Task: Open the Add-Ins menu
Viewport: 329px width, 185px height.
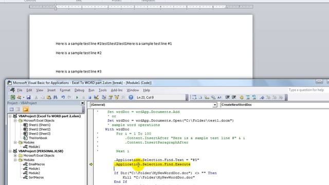Action: click(117, 90)
